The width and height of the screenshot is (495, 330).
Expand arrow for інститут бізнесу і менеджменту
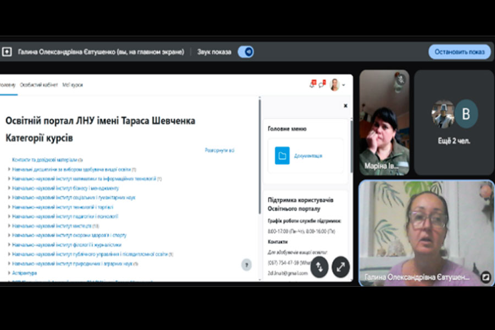click(x=9, y=188)
